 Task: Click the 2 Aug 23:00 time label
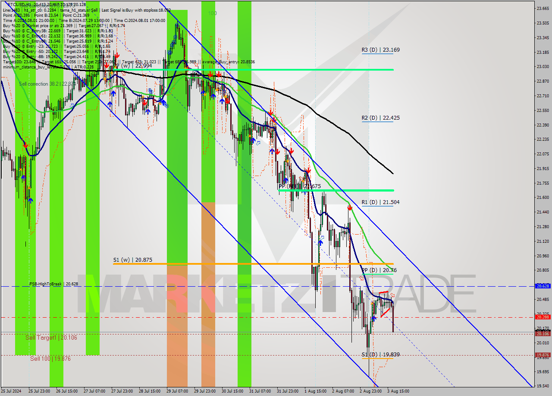[370, 391]
